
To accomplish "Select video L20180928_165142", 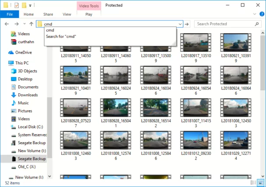I will coord(156,113).
